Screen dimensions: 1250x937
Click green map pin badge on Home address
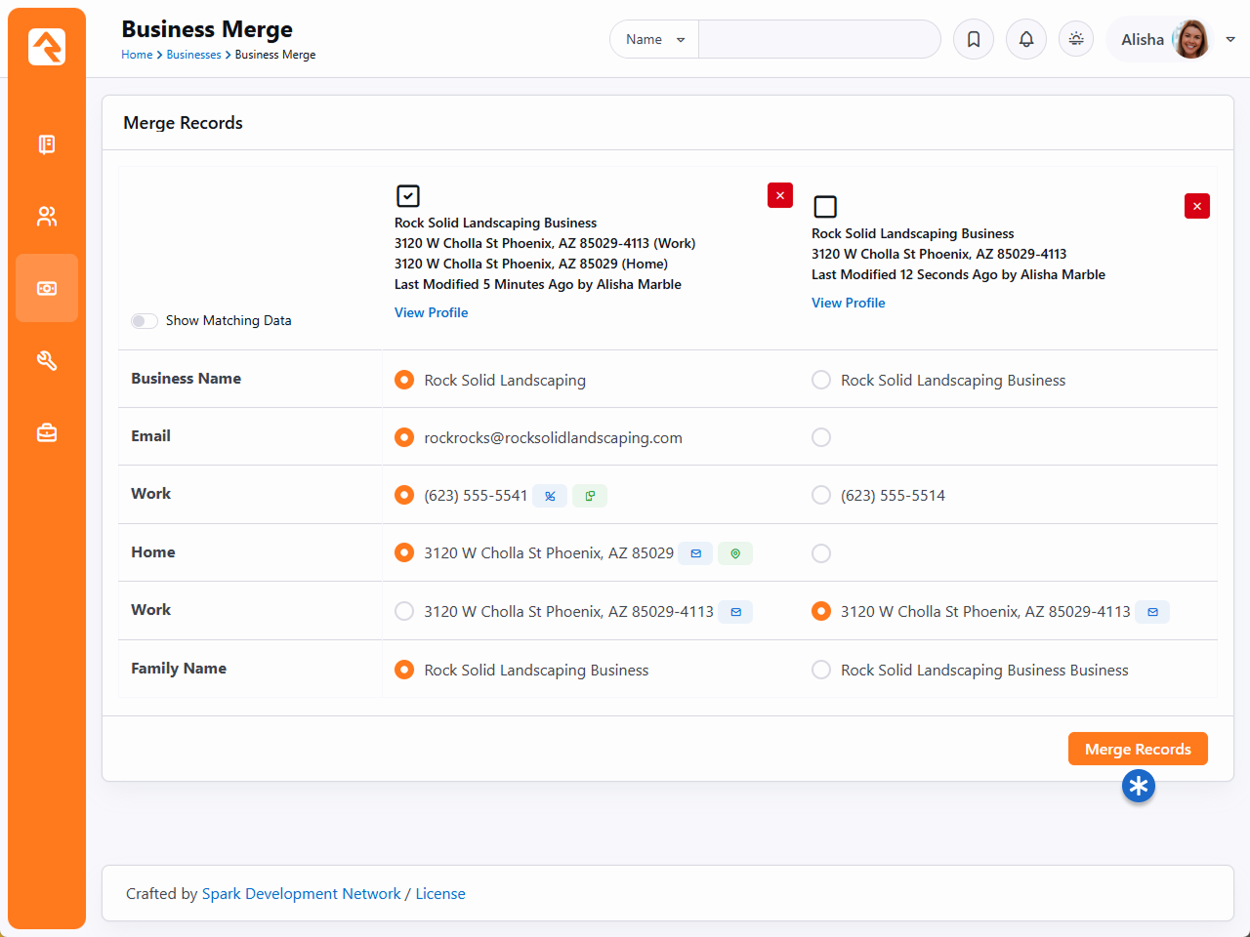point(735,553)
